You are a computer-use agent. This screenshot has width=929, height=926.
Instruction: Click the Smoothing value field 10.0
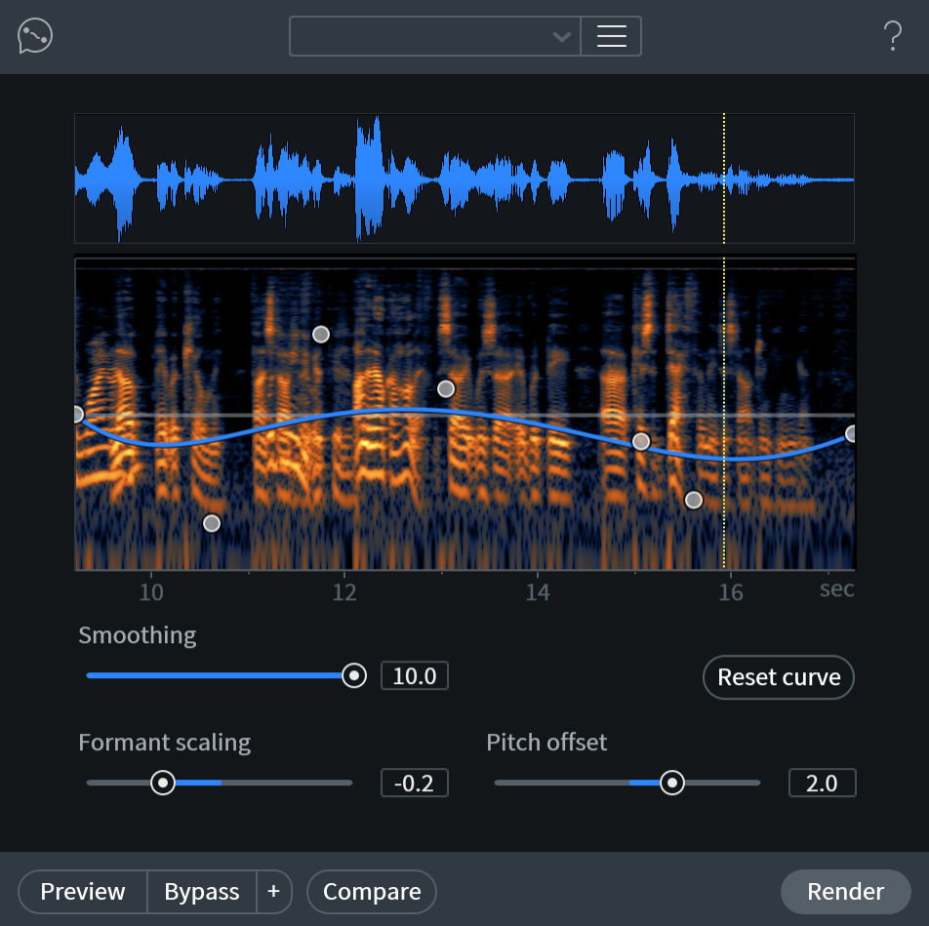tap(414, 676)
